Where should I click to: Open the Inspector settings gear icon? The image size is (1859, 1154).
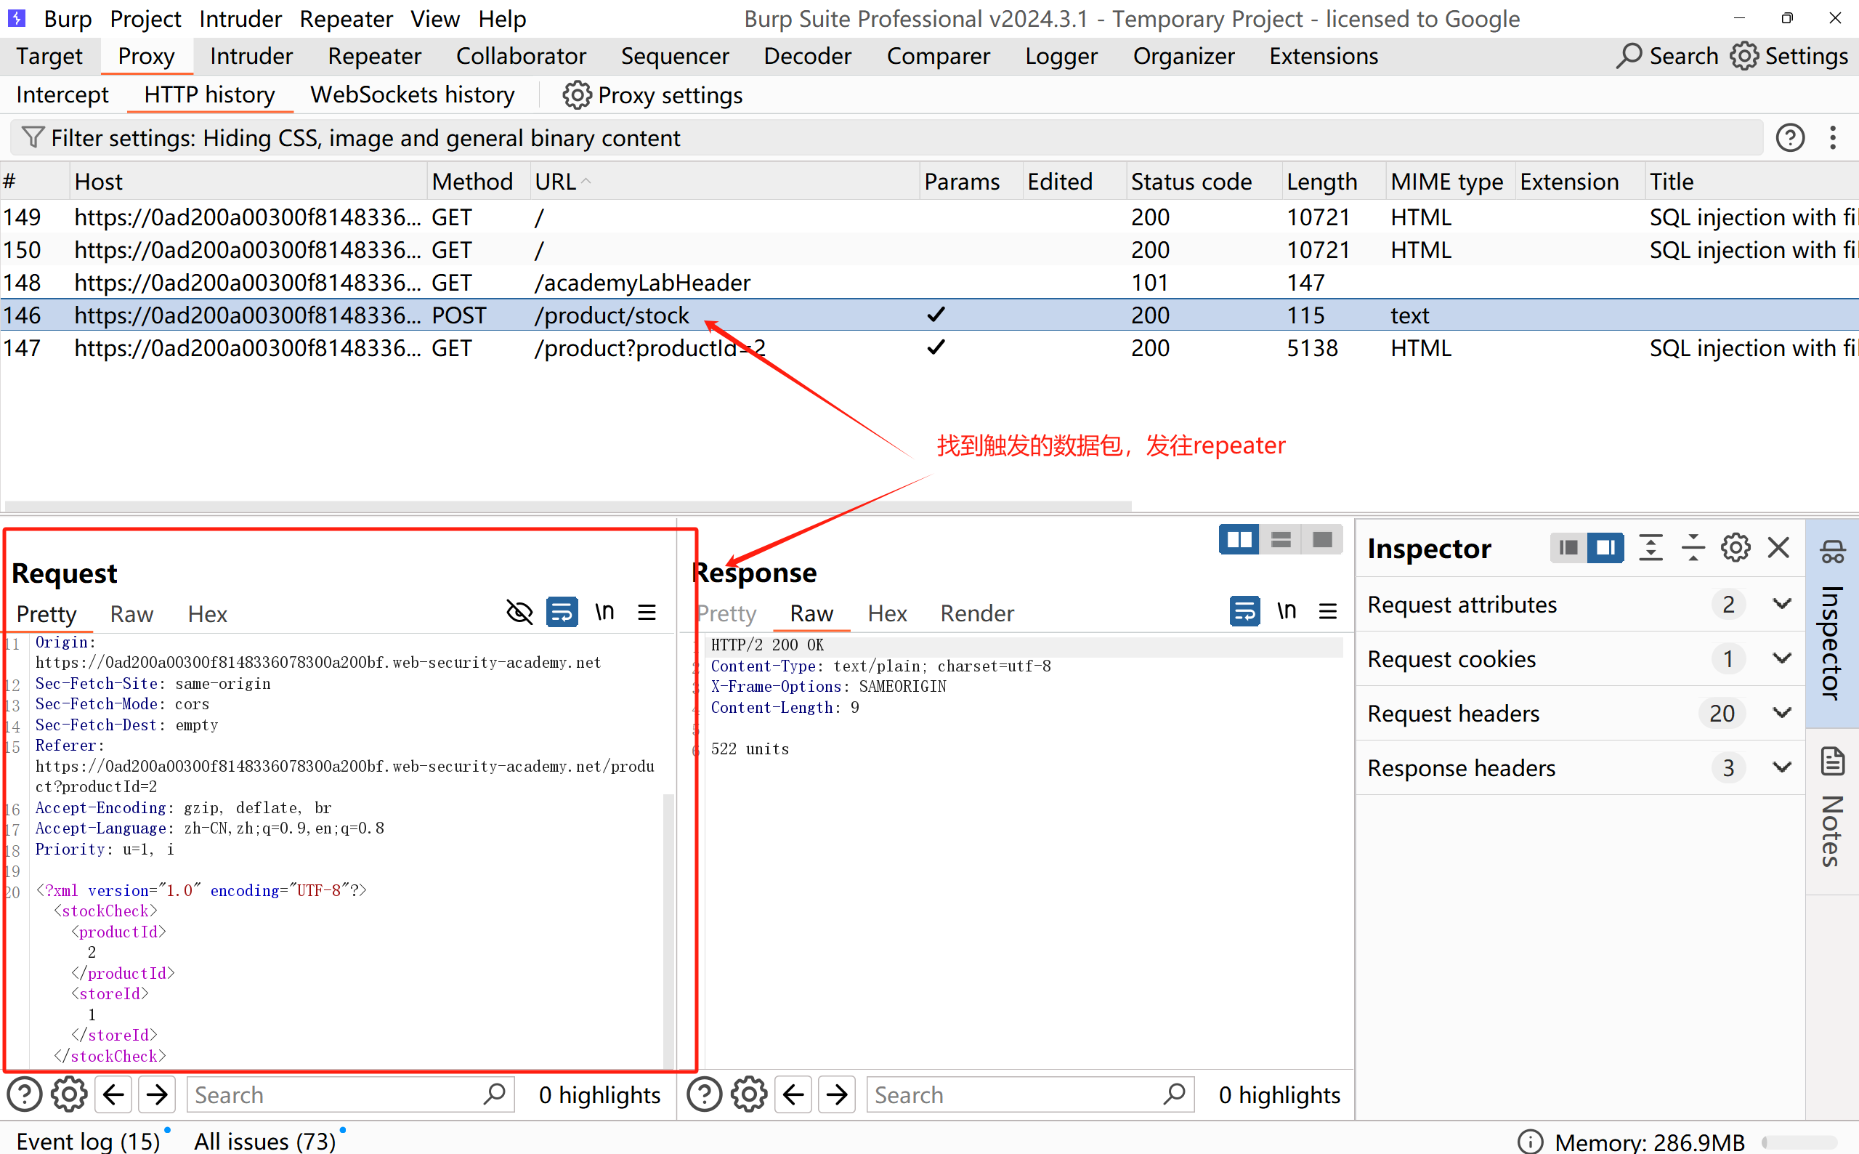click(1735, 547)
